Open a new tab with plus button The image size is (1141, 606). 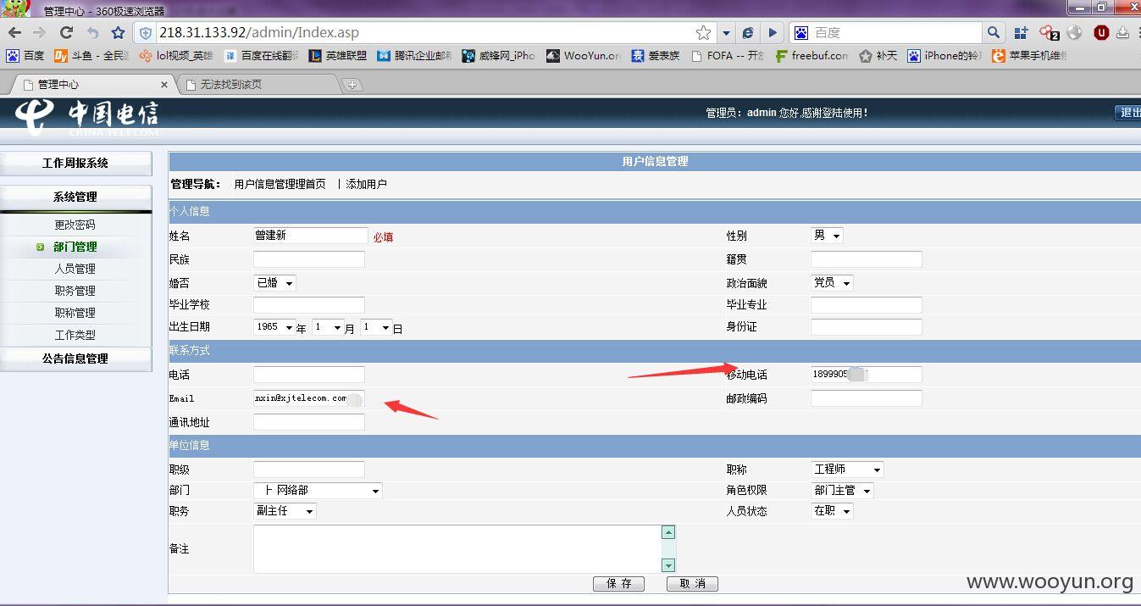(x=352, y=85)
